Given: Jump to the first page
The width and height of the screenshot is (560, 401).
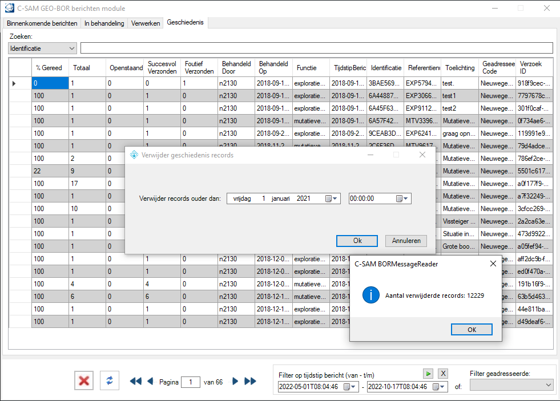Looking at the screenshot, I should coord(135,382).
